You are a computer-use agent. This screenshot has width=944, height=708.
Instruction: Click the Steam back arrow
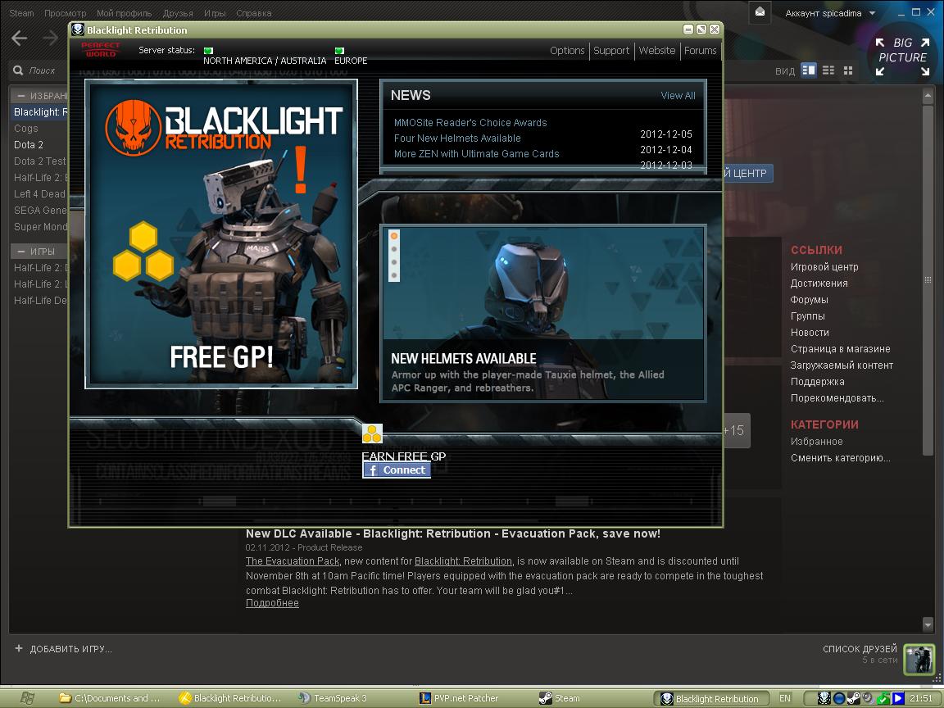(x=20, y=38)
